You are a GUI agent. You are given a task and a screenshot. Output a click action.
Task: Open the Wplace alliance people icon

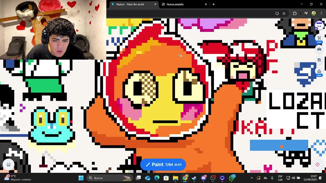pos(319,49)
